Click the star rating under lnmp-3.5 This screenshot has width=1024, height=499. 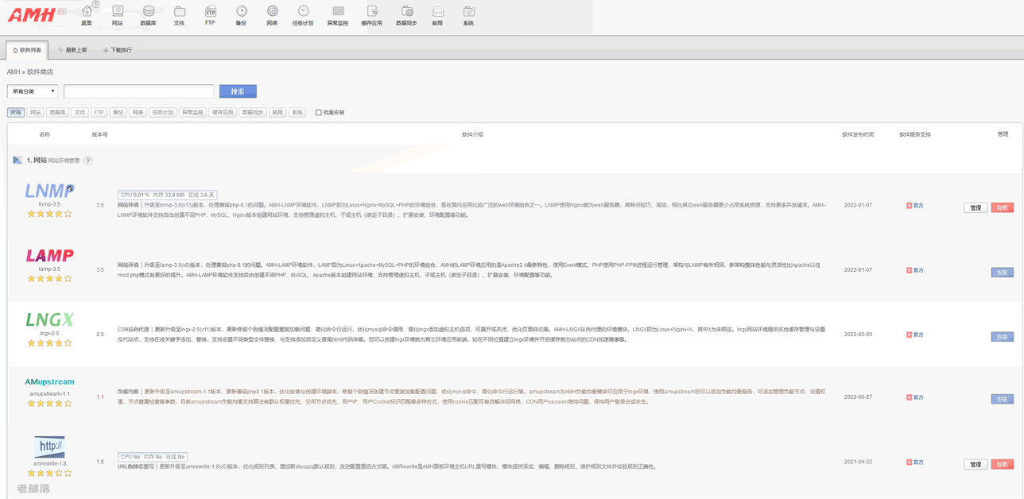pos(49,214)
